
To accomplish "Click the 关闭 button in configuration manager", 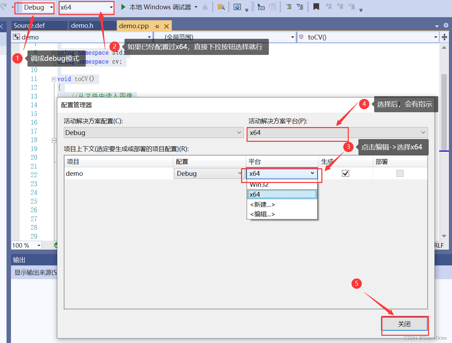I will (405, 324).
